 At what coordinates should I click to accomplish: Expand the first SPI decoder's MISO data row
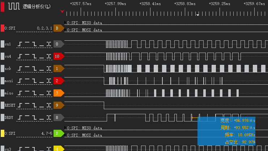(x=65, y=22)
